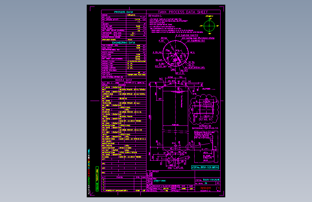
Task: Click the tank plan view circle
Action: pos(176,53)
